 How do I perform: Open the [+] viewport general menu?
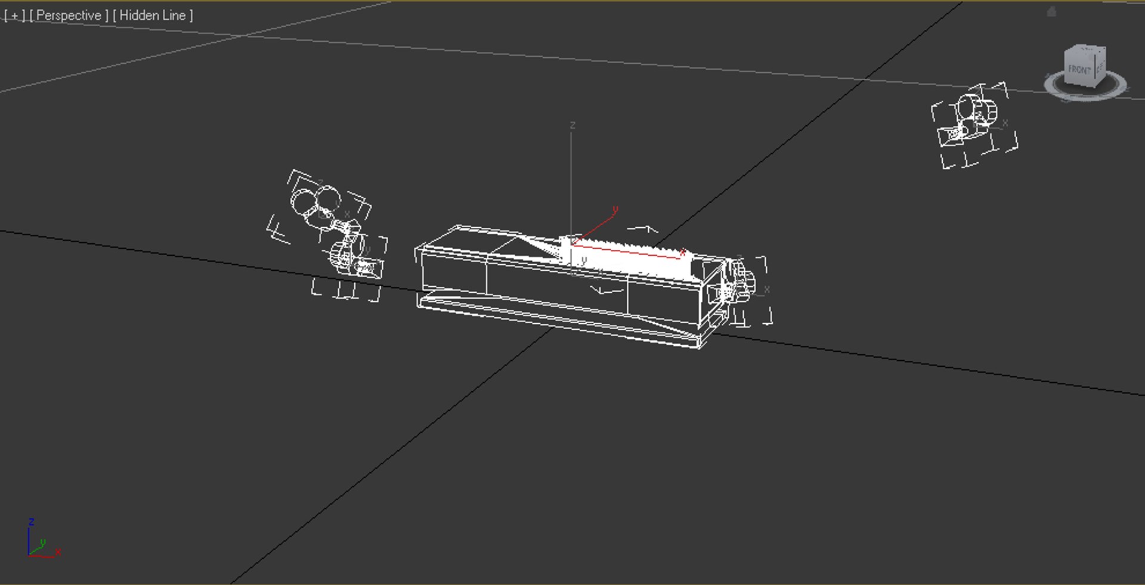pyautogui.click(x=14, y=16)
